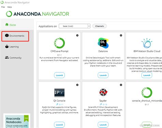Click the green Home house icon
The height and width of the screenshot is (128, 162).
point(7,25)
